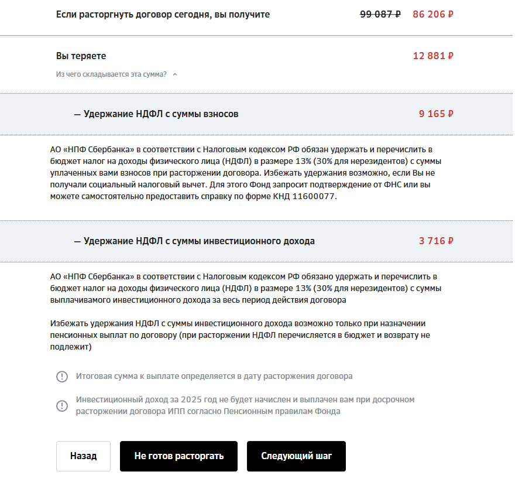This screenshot has height=489, width=522.
Task: Click the paragraph mentioning form КНД 11600077
Action: coord(246,173)
